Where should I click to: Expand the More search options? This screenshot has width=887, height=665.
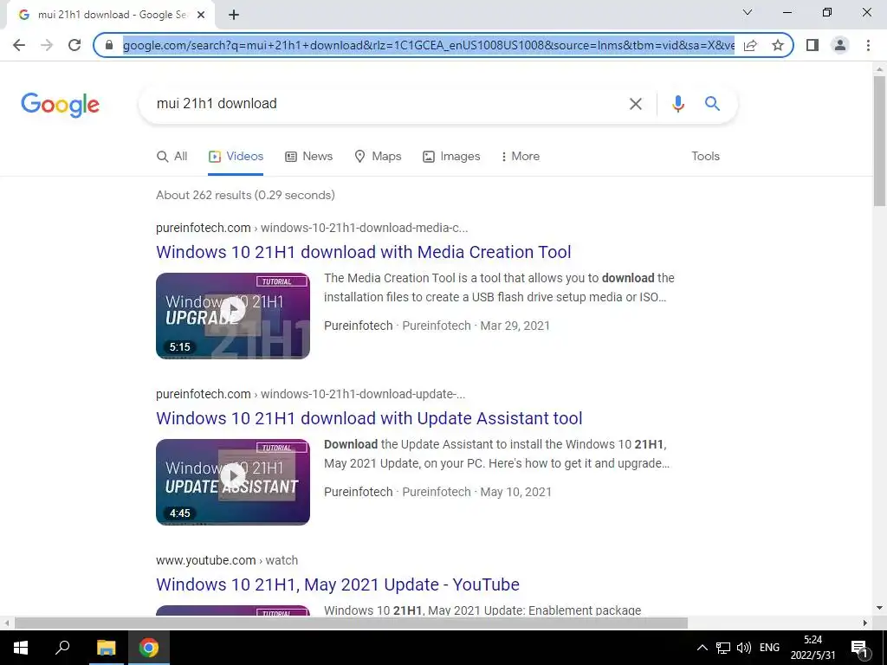tap(521, 157)
